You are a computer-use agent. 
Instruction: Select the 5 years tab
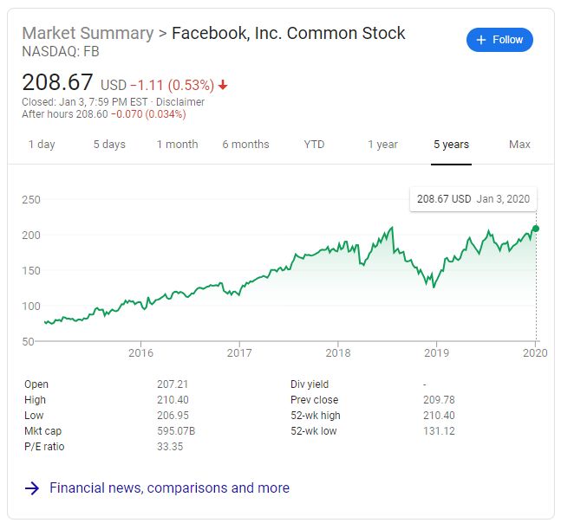[x=451, y=145]
